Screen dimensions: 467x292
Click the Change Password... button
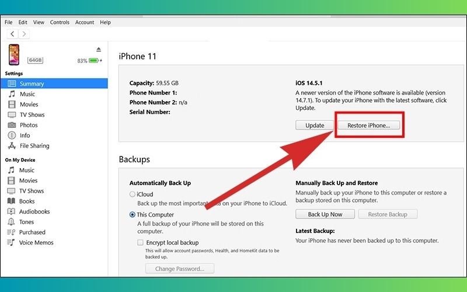coord(180,269)
